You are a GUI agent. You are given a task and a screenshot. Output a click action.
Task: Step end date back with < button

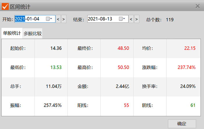point(131,19)
